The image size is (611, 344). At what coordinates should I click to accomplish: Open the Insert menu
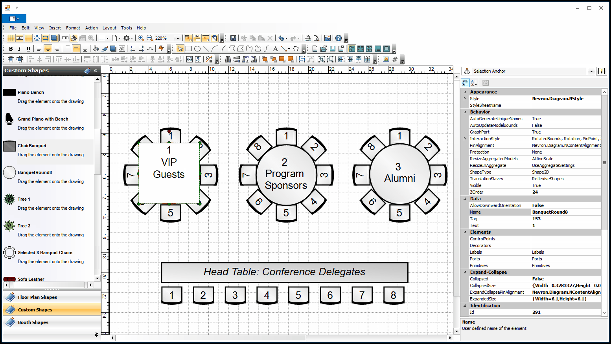55,28
